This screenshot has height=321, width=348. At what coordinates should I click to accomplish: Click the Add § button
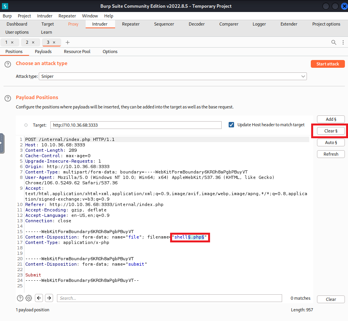(331, 119)
